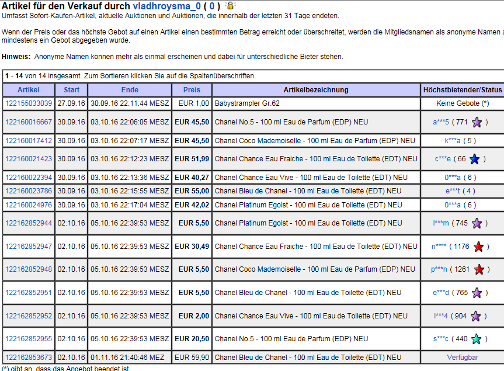The image size is (504, 371).
Task: Click the purple star next to l***m (745)
Action: (x=477, y=223)
